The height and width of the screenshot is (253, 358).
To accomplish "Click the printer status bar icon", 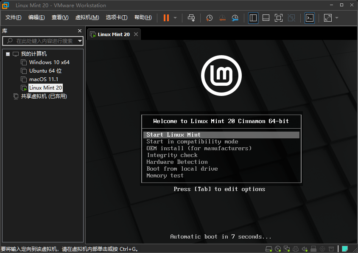I will point(296,249).
